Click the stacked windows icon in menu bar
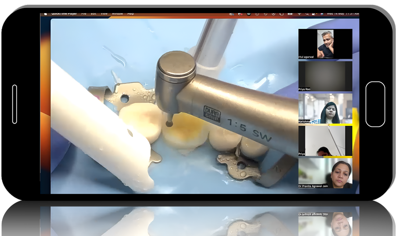 [x=281, y=14]
